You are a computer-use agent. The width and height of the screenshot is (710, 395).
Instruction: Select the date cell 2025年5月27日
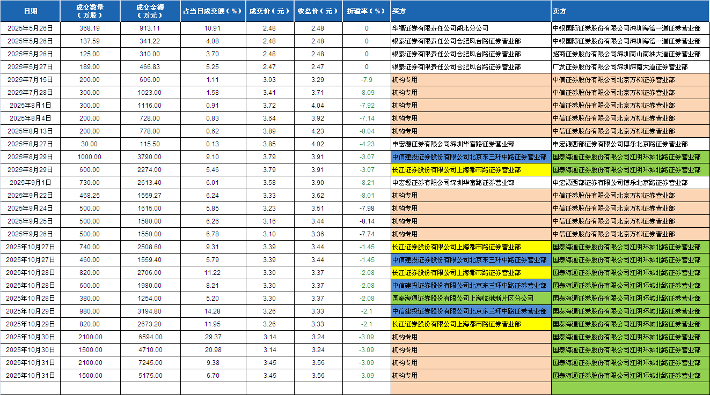(31, 66)
